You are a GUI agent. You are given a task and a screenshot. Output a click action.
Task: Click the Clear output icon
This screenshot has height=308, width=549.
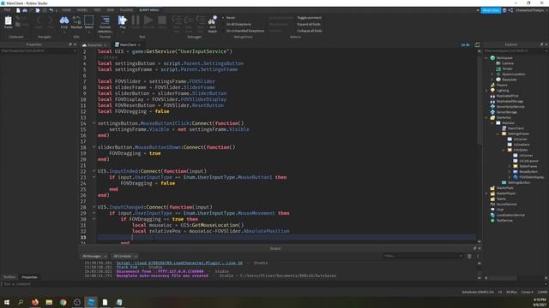point(469,257)
